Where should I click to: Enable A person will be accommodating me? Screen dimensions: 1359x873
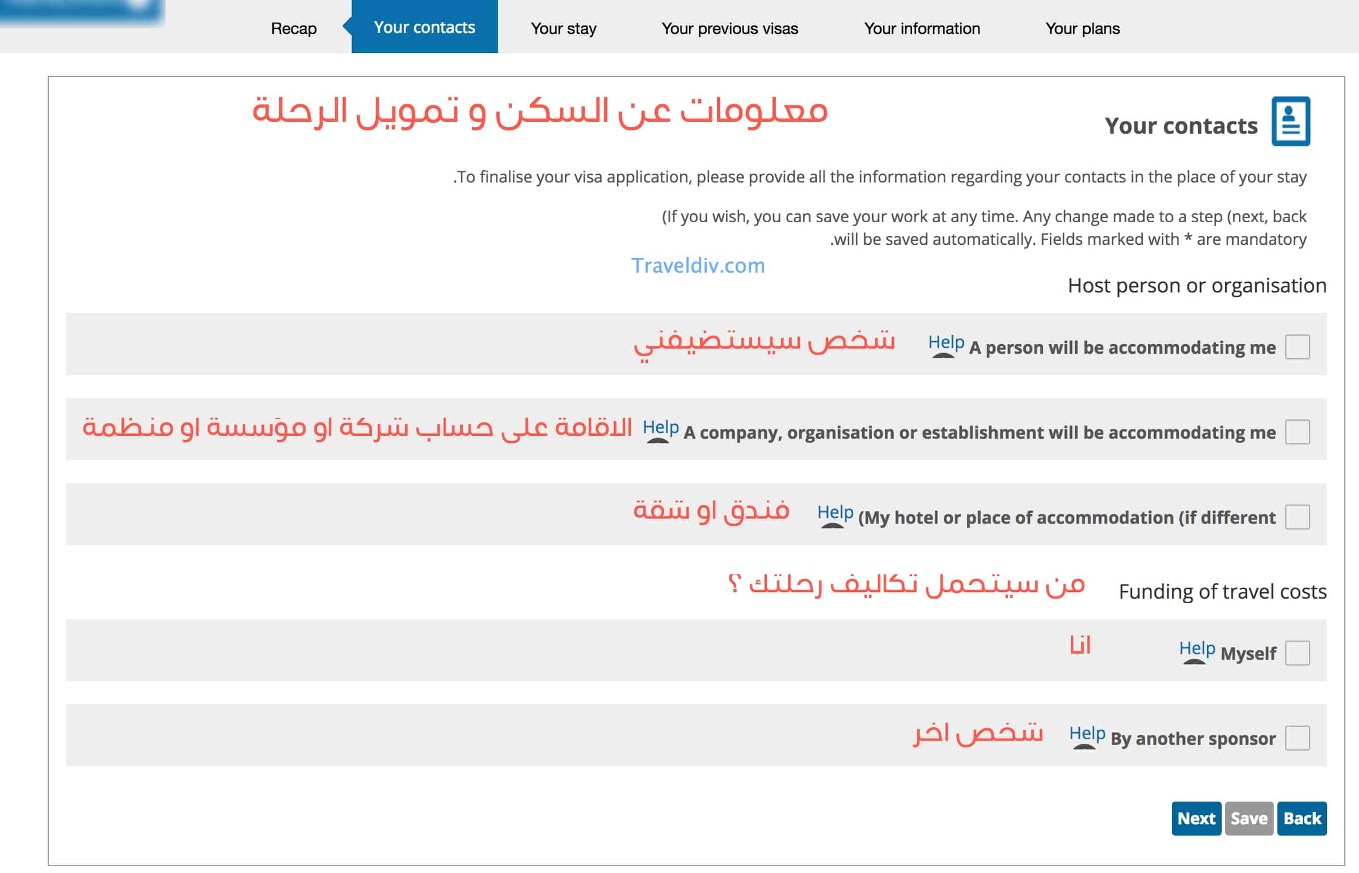tap(1298, 346)
